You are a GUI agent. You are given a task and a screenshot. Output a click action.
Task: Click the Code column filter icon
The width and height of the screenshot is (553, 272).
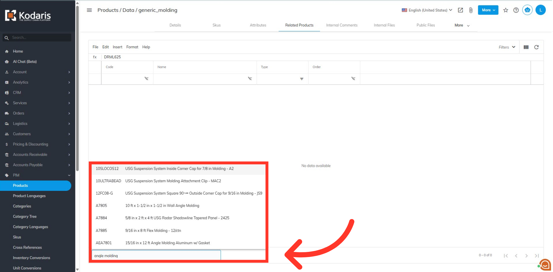[146, 79]
